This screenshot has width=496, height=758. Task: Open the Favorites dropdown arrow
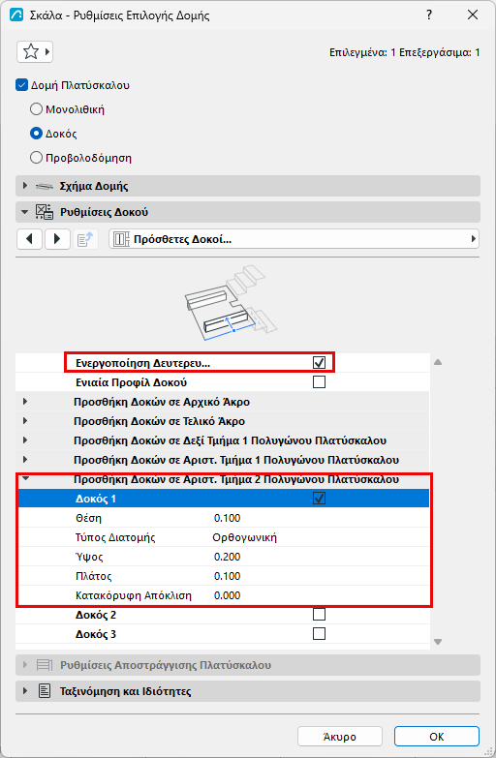pyautogui.click(x=46, y=51)
